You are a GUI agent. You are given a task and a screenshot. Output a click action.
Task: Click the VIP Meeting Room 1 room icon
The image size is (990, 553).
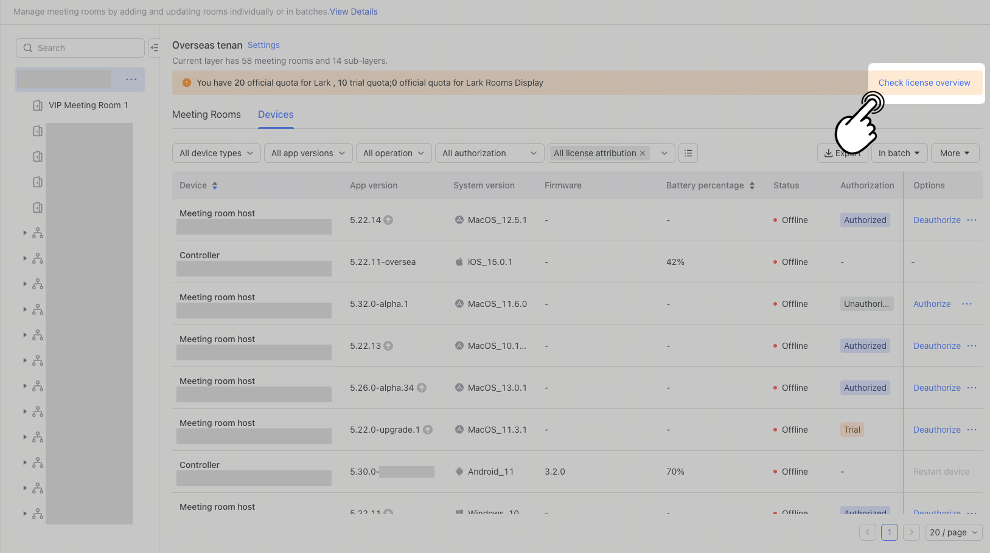point(37,105)
